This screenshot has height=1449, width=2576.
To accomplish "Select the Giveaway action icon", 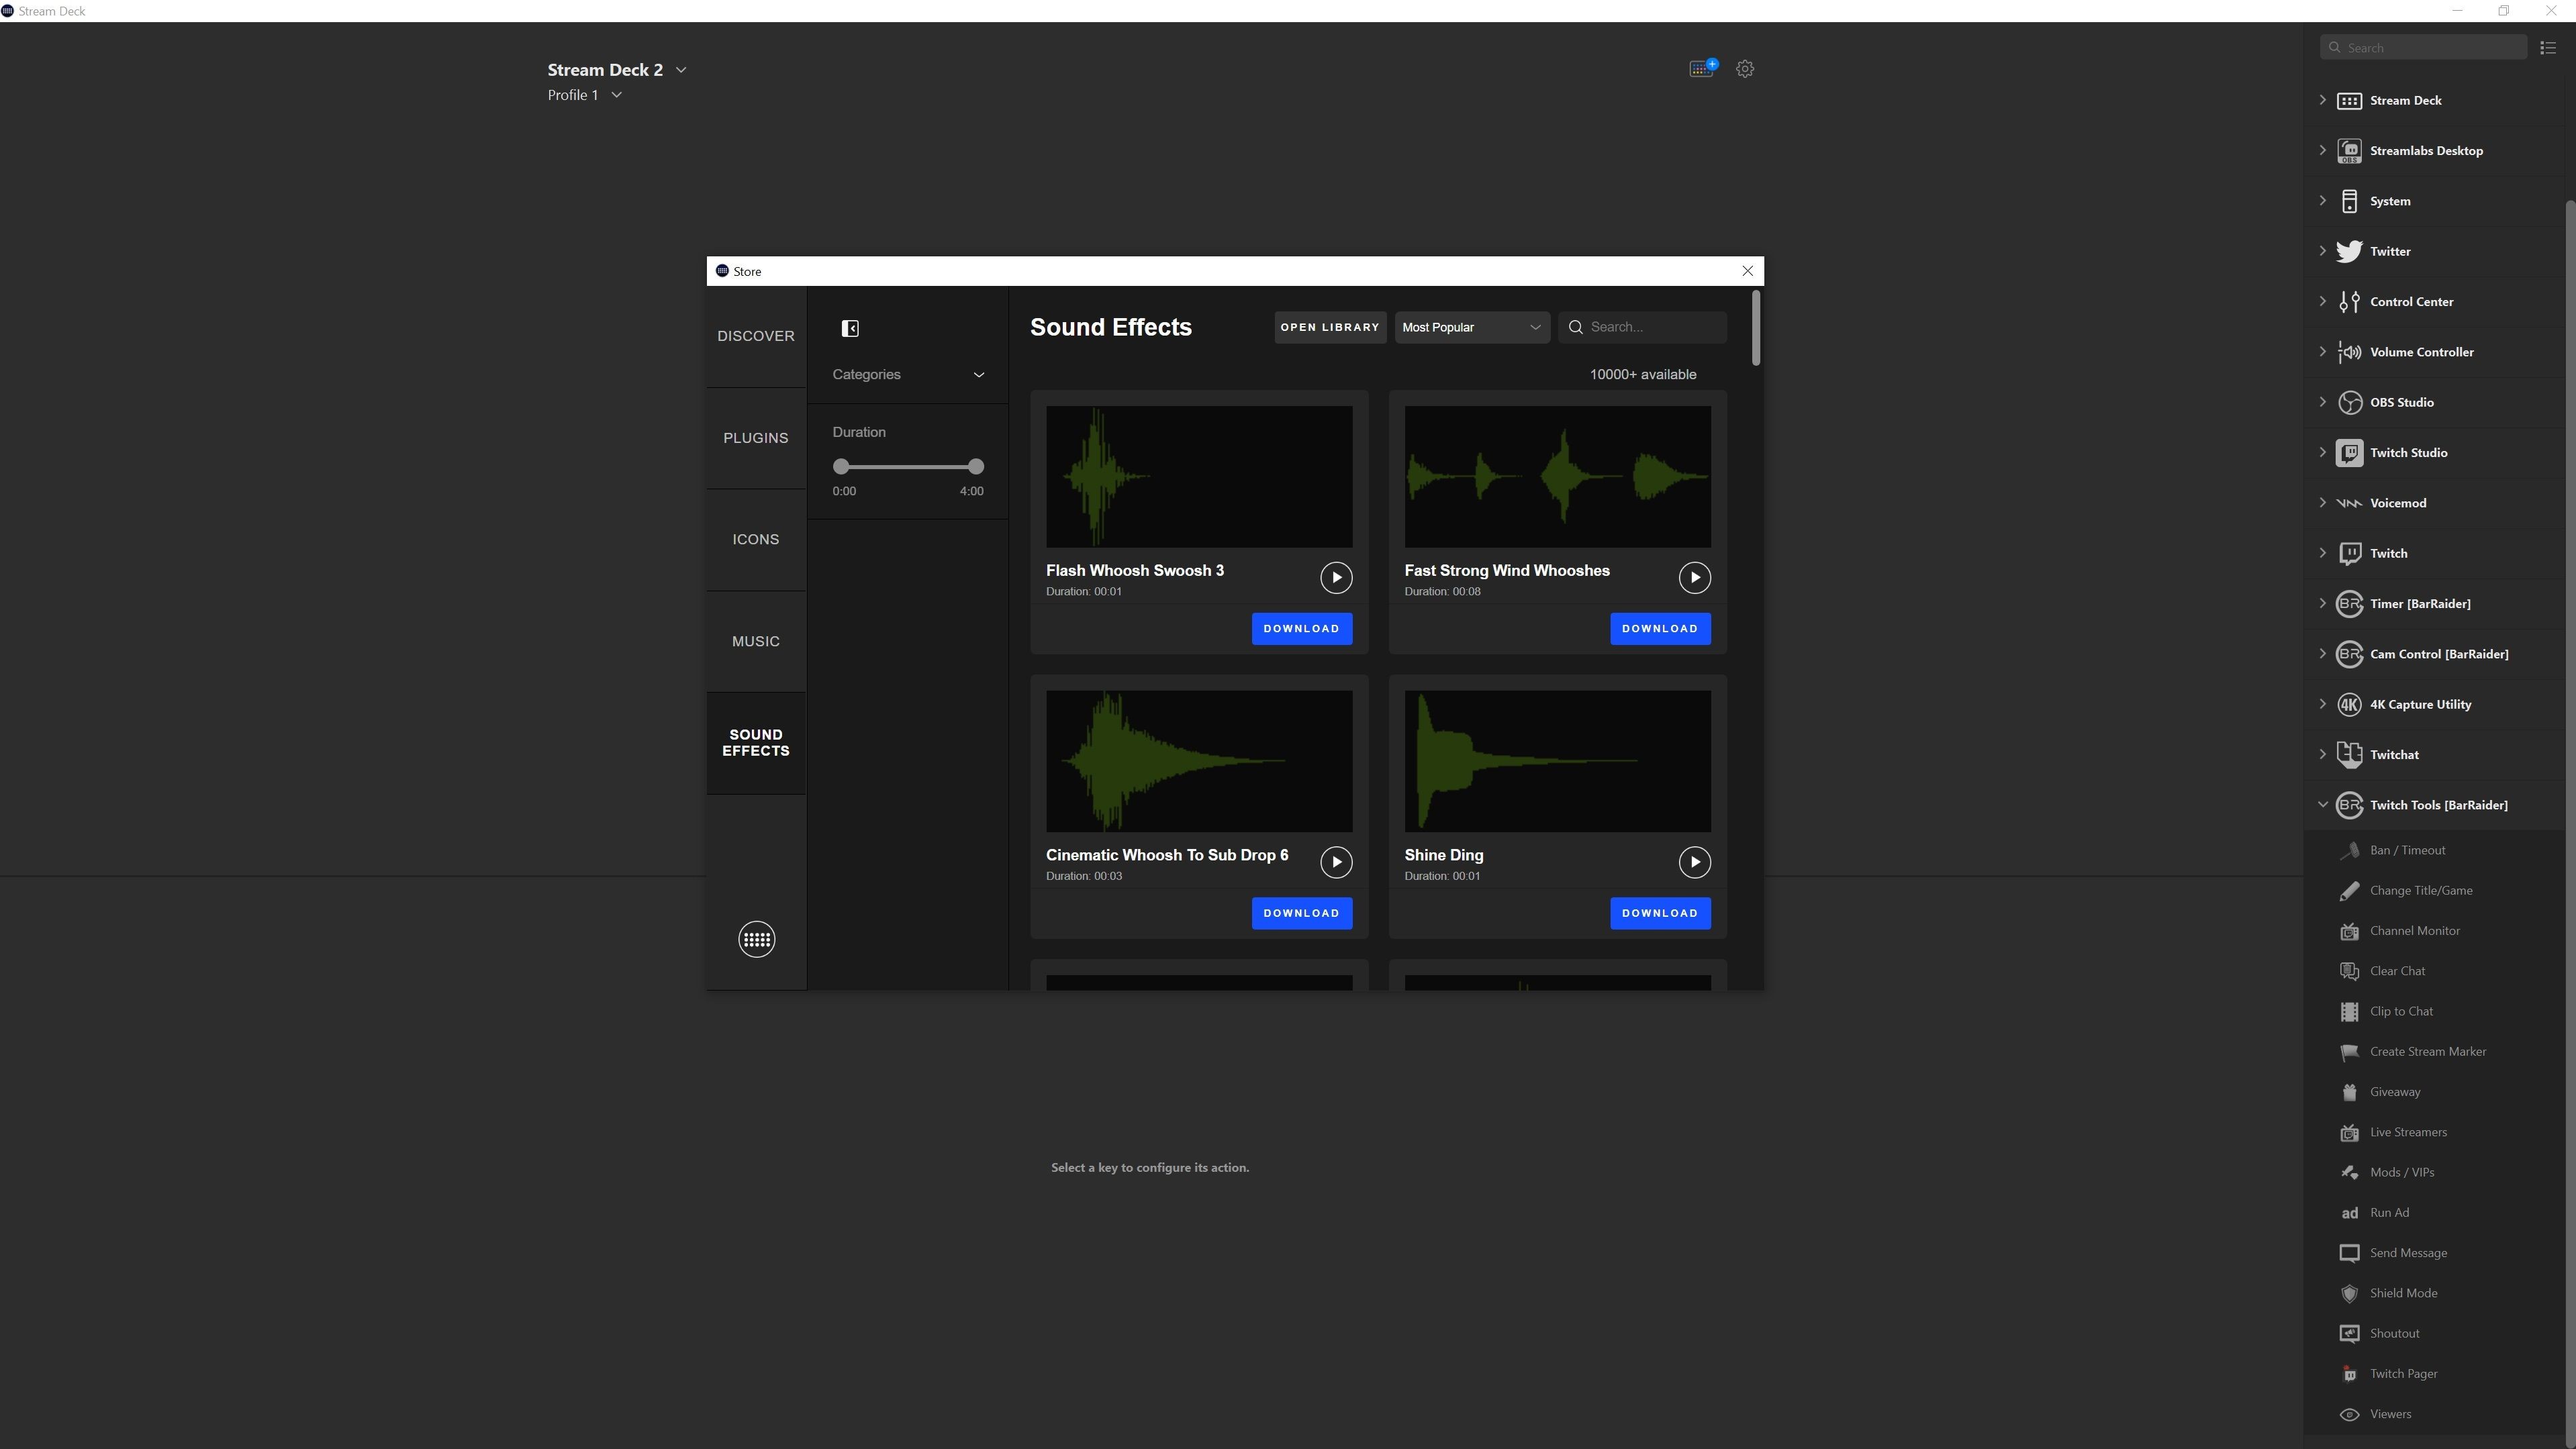I will pos(2349,1092).
